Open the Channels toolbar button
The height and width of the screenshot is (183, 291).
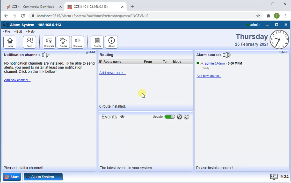click(49, 42)
